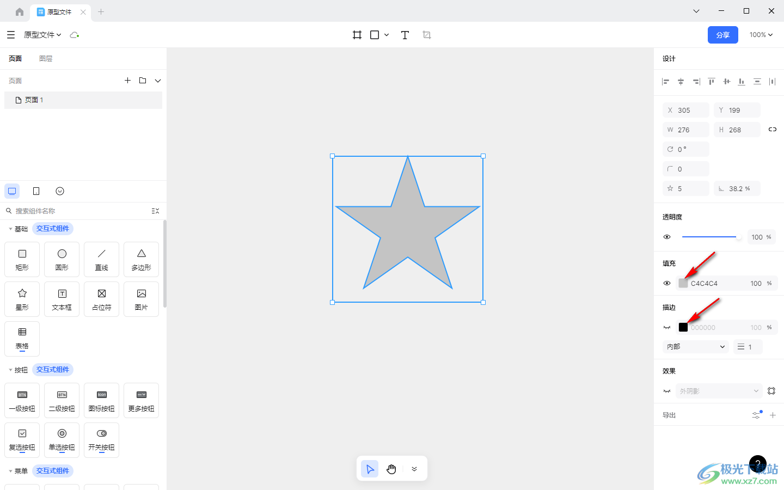
Task: Click the cloud sync status icon
Action: pos(75,35)
